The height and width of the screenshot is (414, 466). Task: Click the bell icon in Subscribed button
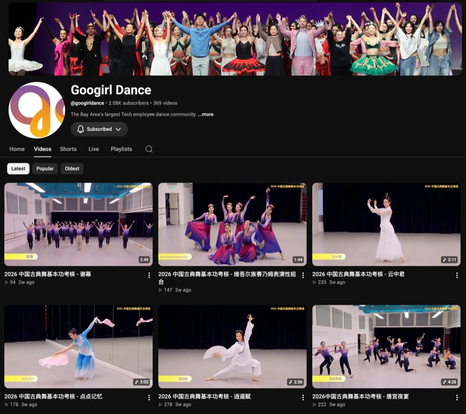point(81,129)
